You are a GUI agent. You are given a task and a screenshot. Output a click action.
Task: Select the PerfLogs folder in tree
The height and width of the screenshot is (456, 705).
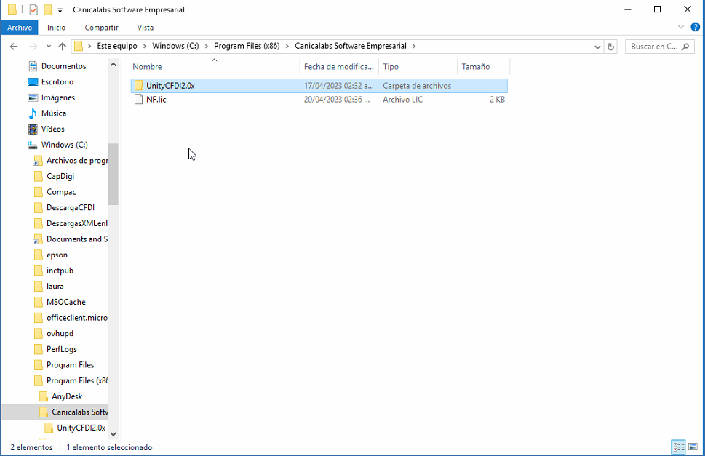[x=62, y=349]
